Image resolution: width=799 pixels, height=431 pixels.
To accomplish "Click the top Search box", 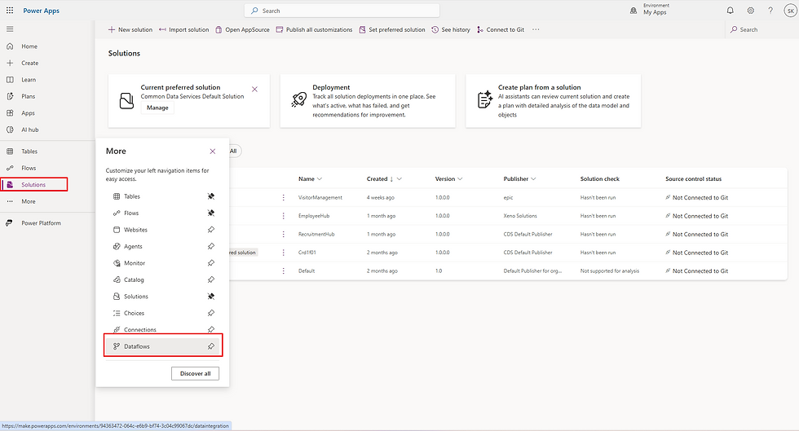I will pos(342,11).
